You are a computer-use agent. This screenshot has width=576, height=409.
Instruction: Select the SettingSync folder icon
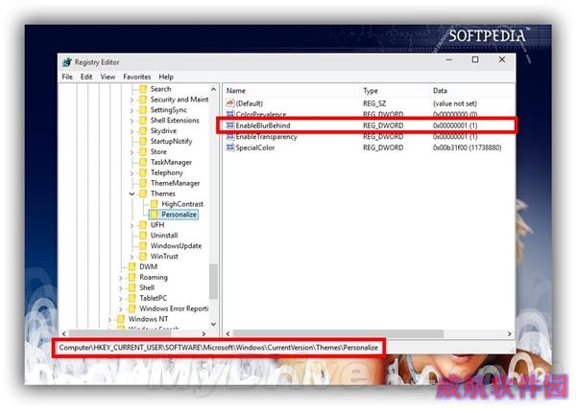point(143,110)
